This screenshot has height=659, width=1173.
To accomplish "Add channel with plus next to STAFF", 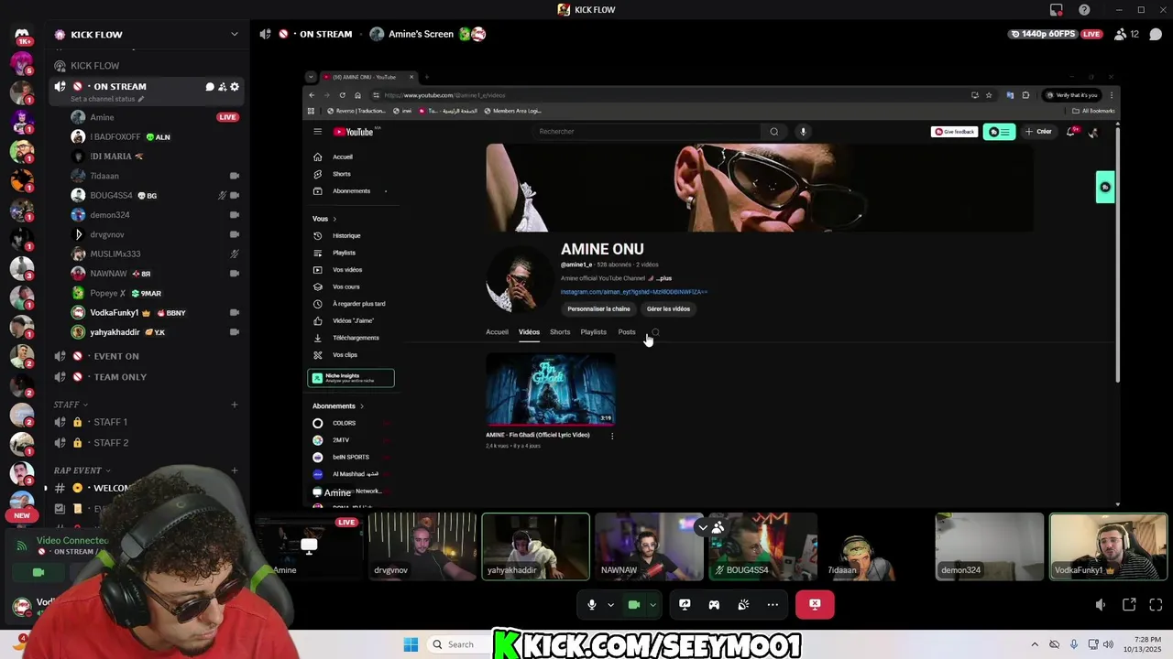I will click(235, 405).
